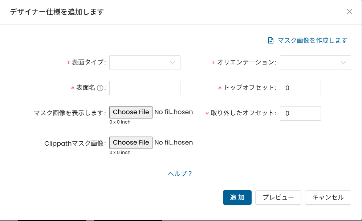Click the No file chosen text for Clippath
The width and height of the screenshot is (362, 221).
(174, 142)
